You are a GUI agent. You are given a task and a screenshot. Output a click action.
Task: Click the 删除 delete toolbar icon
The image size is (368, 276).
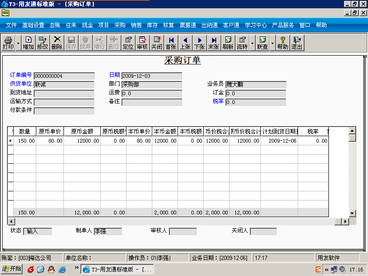(57, 43)
